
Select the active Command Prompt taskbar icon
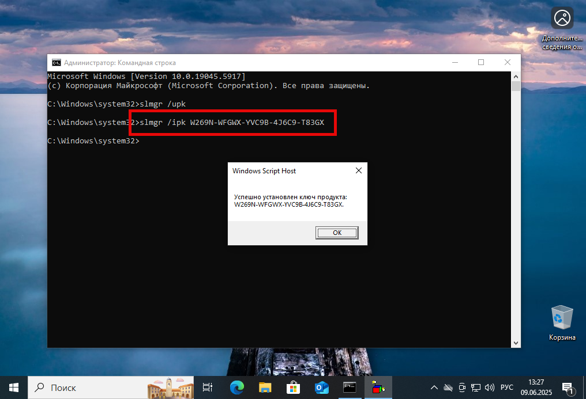coord(348,387)
